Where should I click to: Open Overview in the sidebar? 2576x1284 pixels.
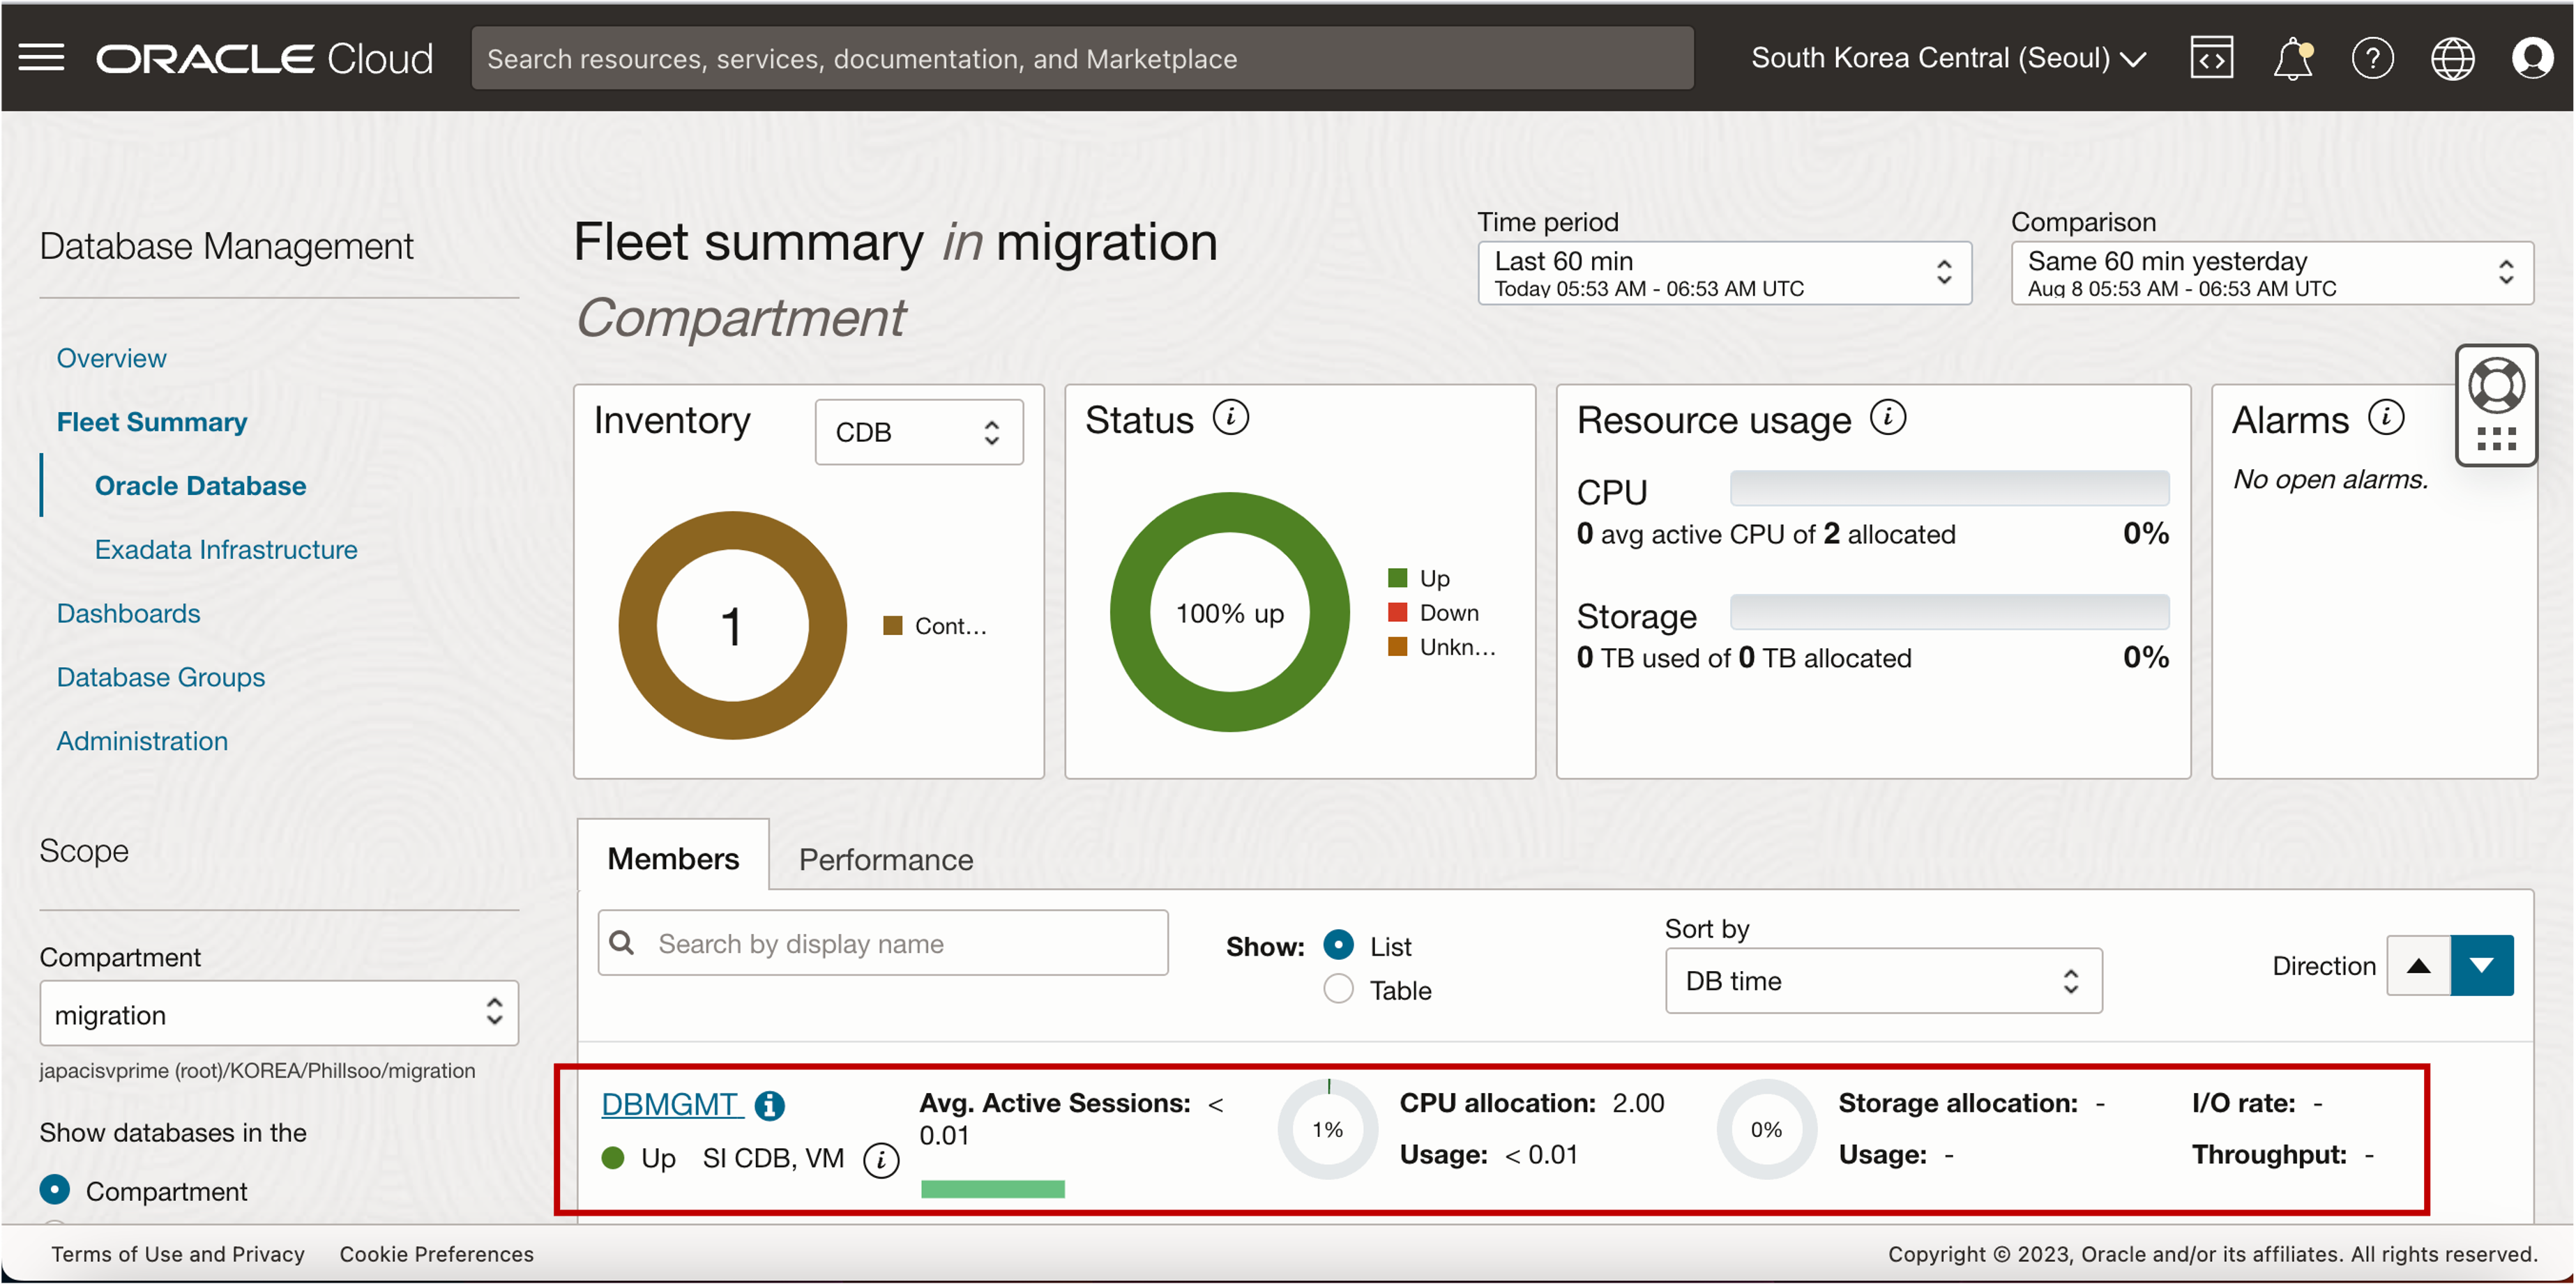coord(111,358)
